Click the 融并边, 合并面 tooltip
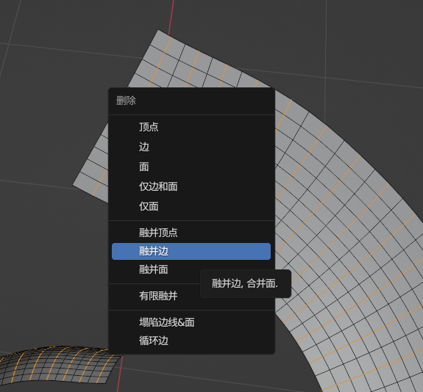Screen dimensions: 423x392 coord(246,283)
